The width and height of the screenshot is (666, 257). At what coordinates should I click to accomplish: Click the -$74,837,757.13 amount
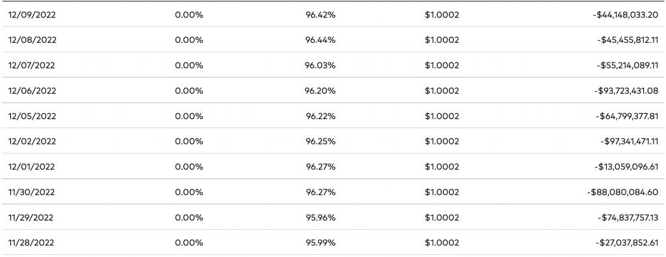628,217
